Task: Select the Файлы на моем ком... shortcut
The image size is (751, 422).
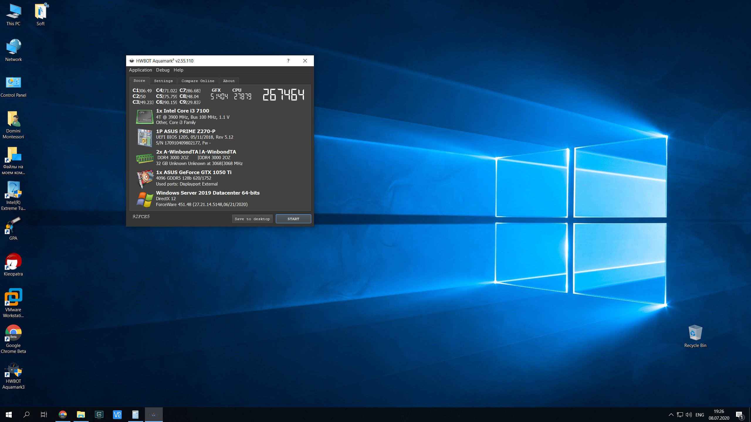Action: pos(13,161)
